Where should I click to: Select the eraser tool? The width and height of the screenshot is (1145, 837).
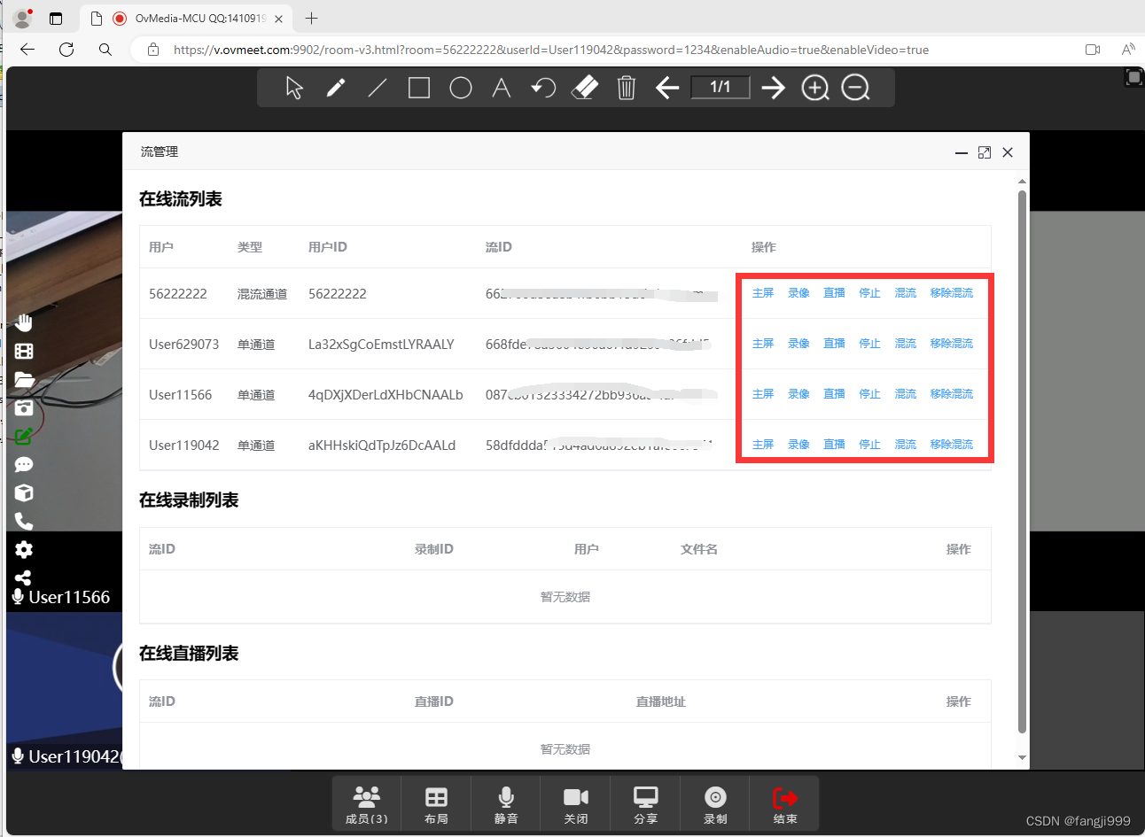coord(584,87)
